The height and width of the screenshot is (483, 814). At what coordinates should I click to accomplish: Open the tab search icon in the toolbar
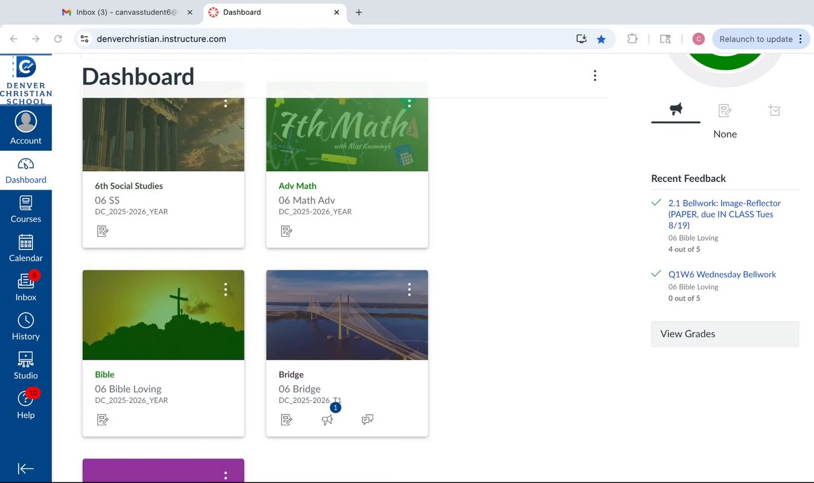point(665,39)
